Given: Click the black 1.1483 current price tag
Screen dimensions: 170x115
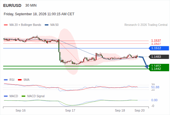Looking at the screenshot, I should pyautogui.click(x=159, y=57).
